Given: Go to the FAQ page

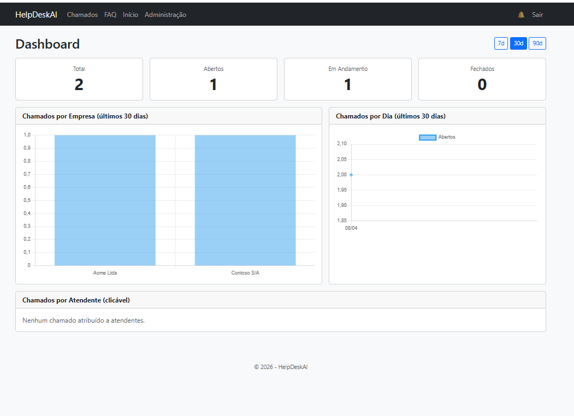Looking at the screenshot, I should [110, 15].
